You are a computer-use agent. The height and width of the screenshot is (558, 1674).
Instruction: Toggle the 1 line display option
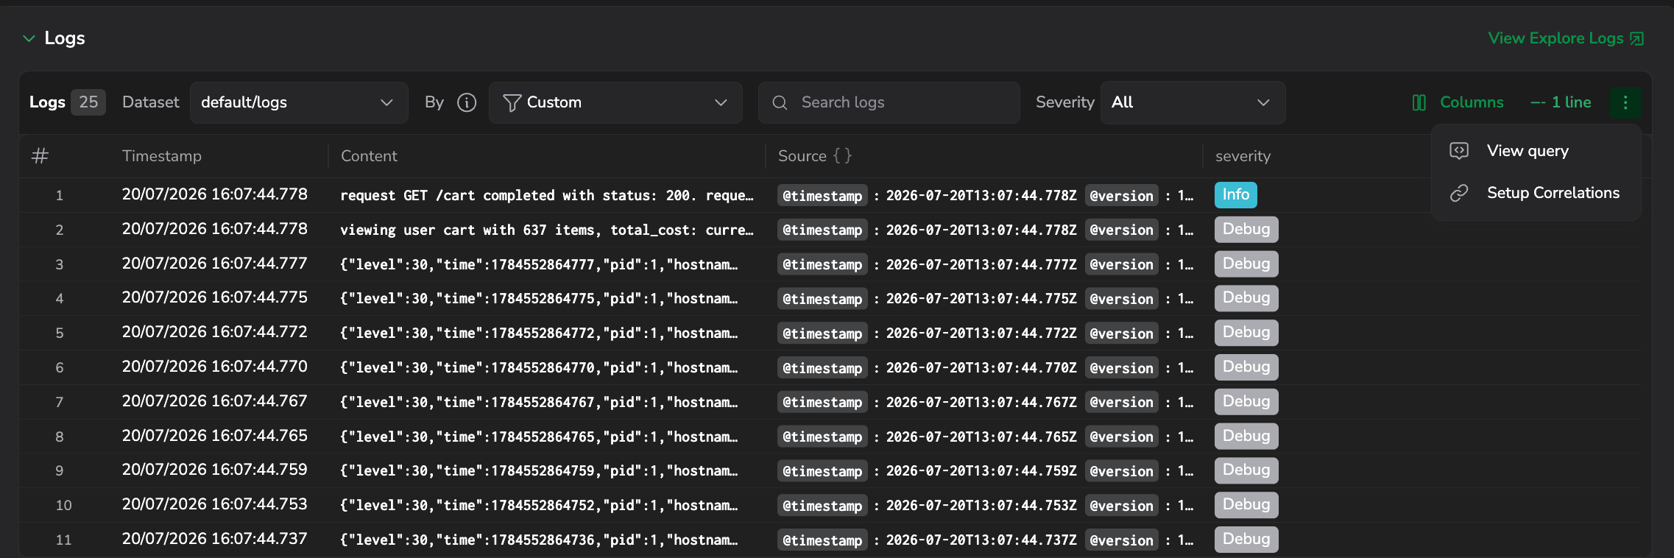click(x=1561, y=102)
